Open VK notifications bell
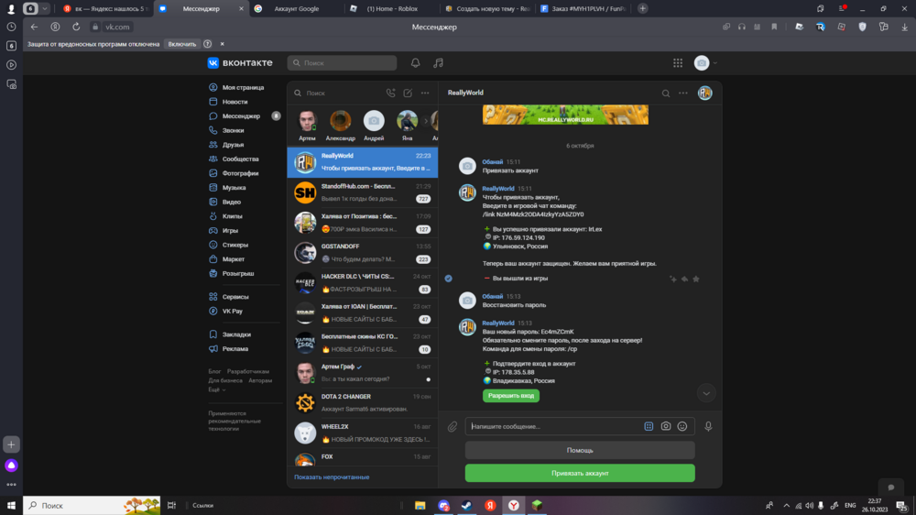916x515 pixels. coord(415,62)
